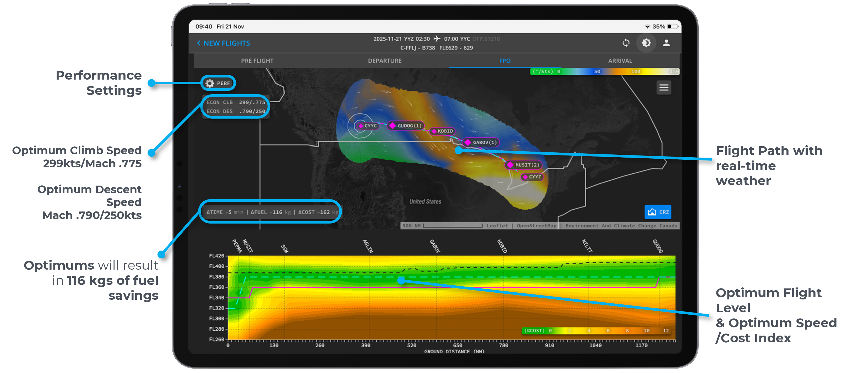Select the GUDOG(1) waypoint marker

406,126
